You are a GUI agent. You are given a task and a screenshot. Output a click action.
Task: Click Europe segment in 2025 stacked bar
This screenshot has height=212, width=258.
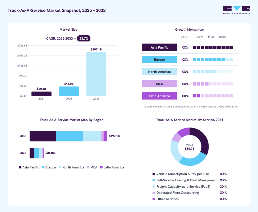point(36,153)
